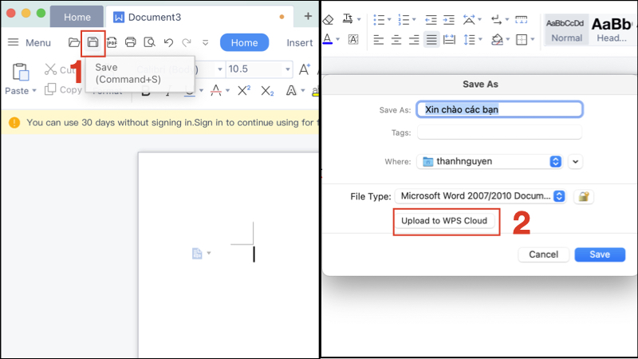
Task: Right window font color A swatch
Action: pos(328,39)
